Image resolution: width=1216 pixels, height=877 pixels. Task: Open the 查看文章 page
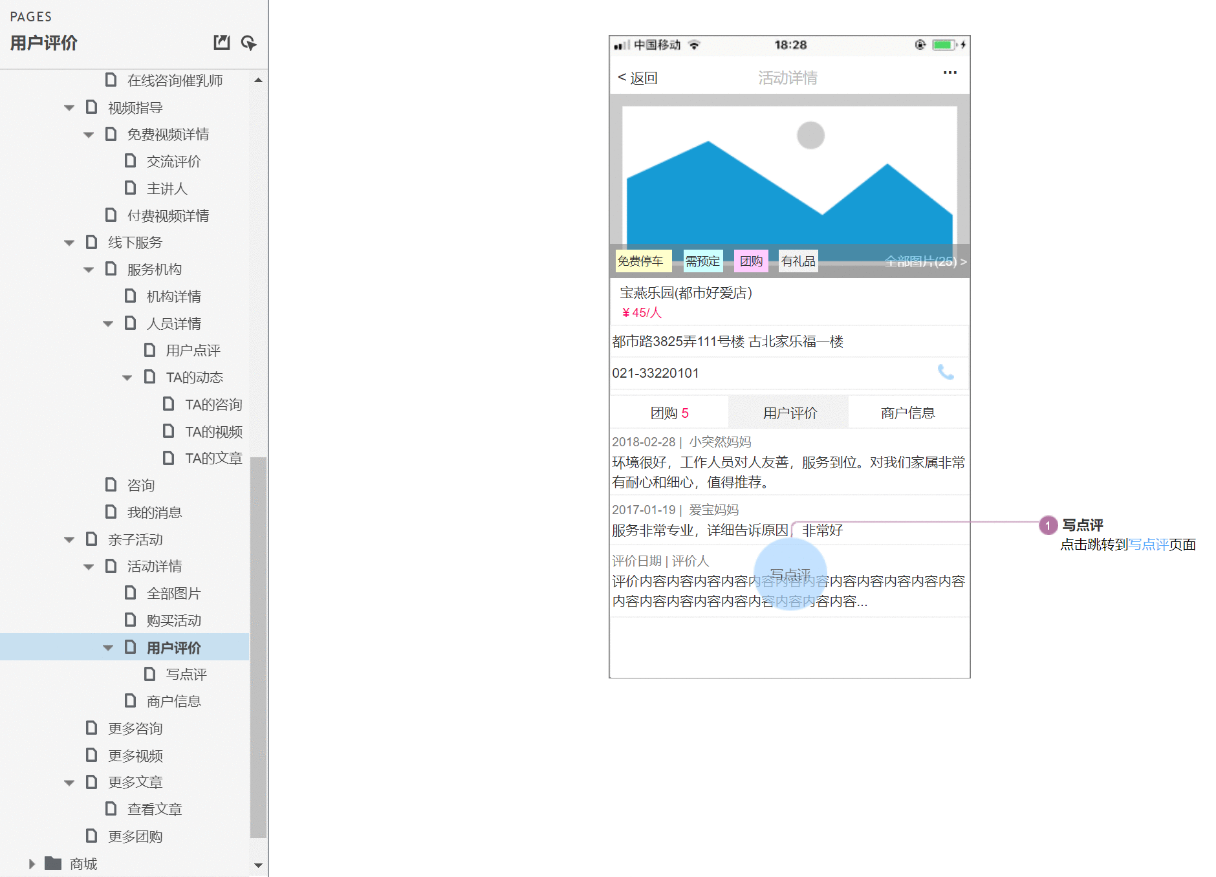(x=155, y=809)
